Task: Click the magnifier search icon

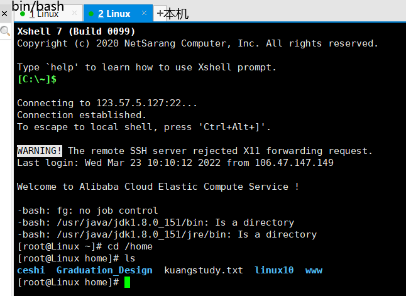Action: 5,31
